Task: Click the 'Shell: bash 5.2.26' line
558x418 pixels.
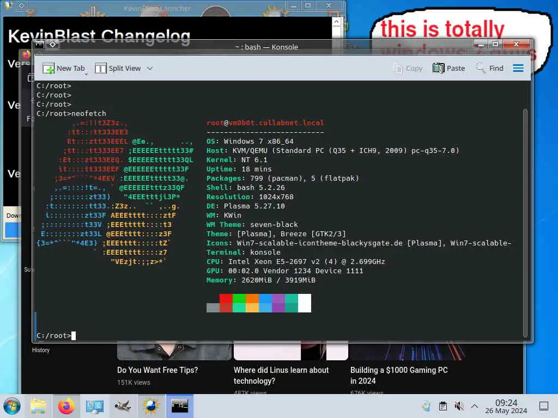Action: coord(246,187)
